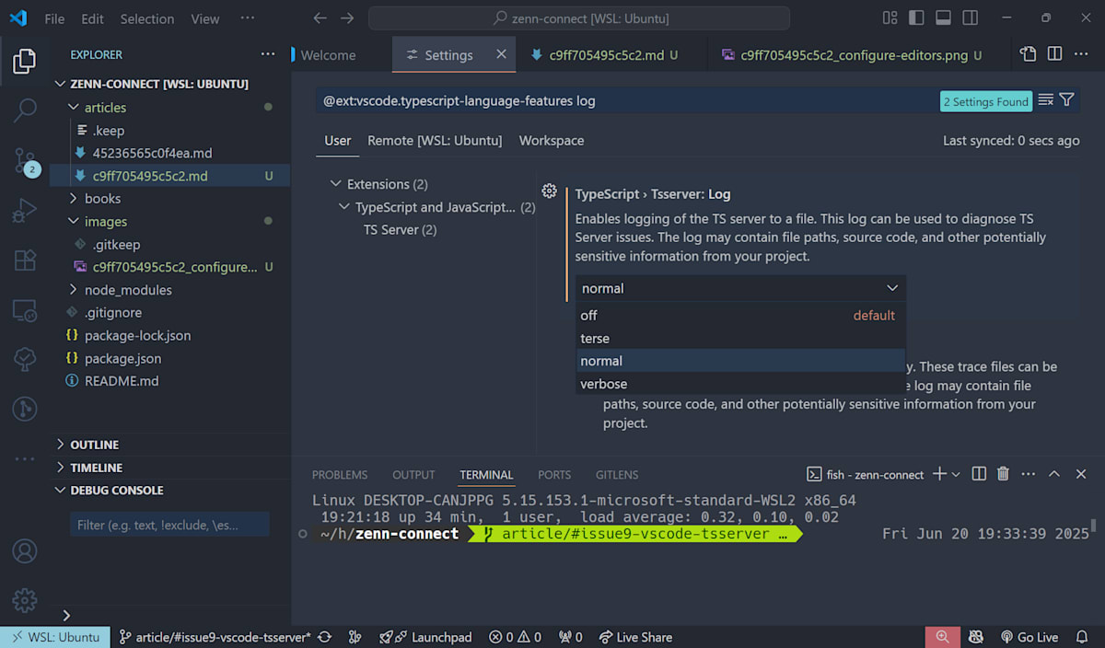
Task: Select Workspace settings scope
Action: (552, 141)
